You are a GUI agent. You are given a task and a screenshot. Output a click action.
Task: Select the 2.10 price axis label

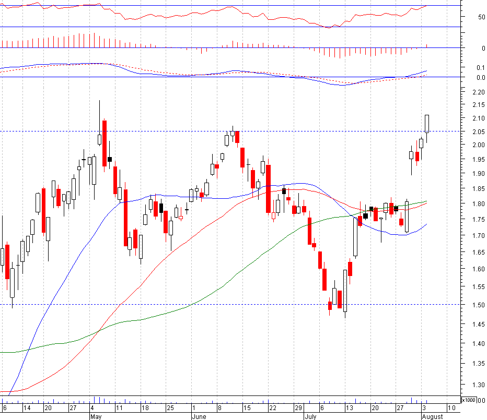click(478, 118)
